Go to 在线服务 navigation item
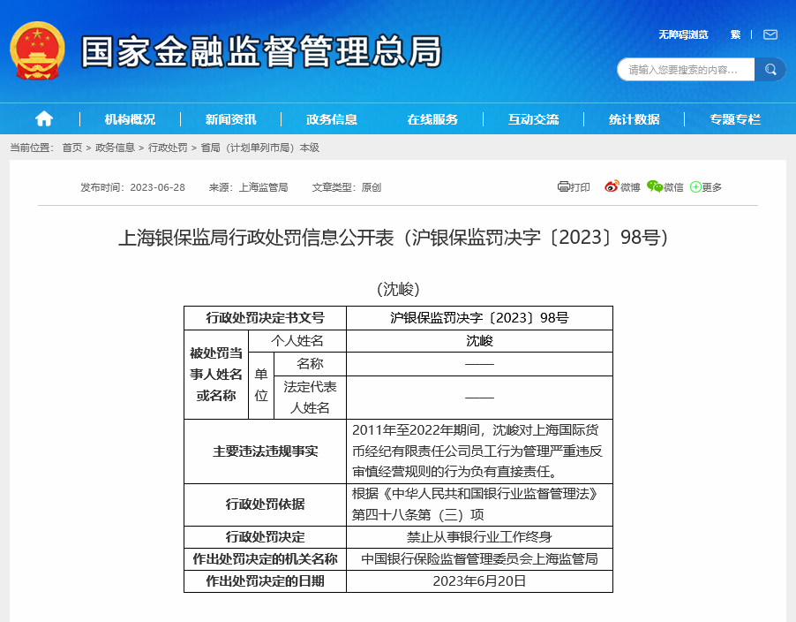Viewport: 796px width, 622px height. (432, 119)
